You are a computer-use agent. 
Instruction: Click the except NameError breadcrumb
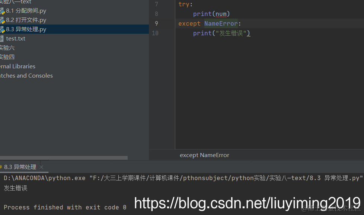coord(205,155)
